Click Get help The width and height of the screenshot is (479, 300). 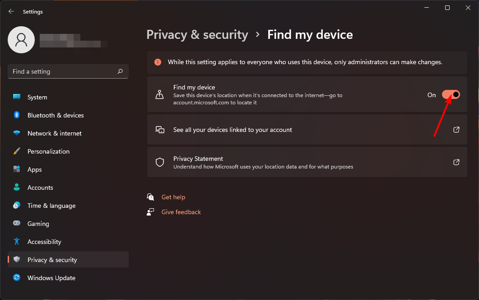point(173,197)
